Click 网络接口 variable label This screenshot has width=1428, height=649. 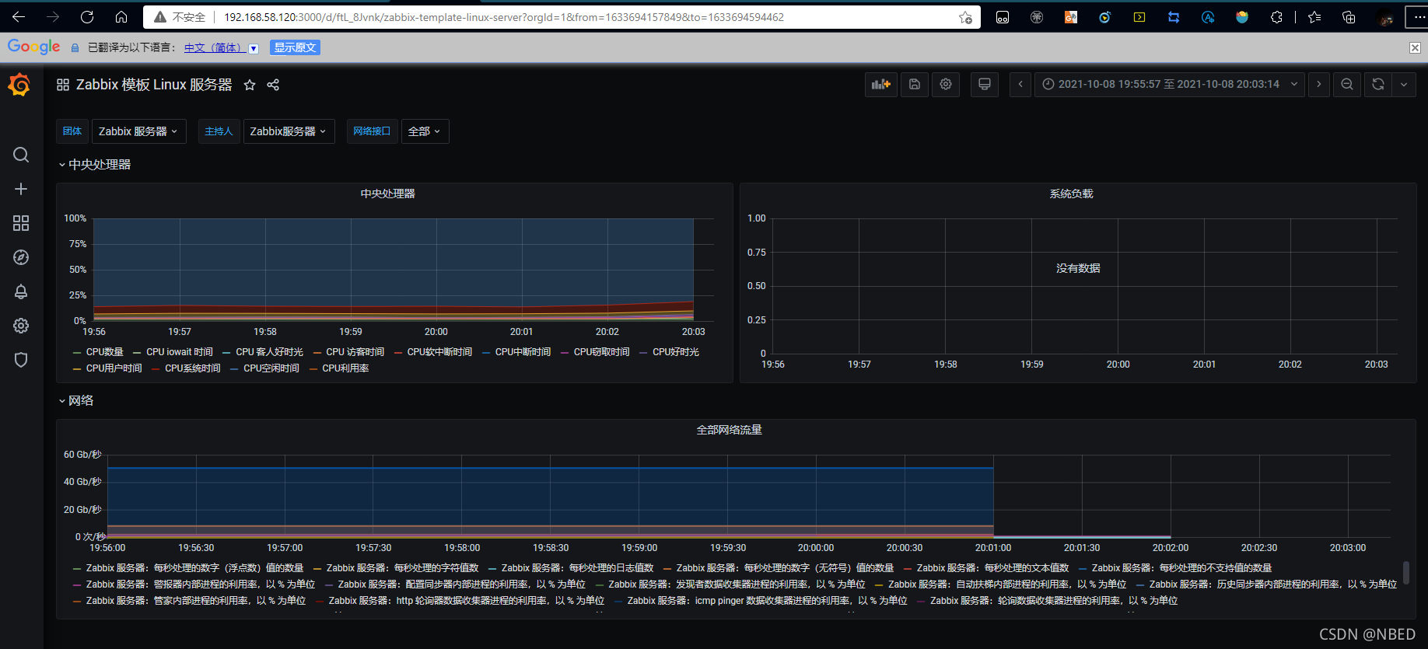372,131
